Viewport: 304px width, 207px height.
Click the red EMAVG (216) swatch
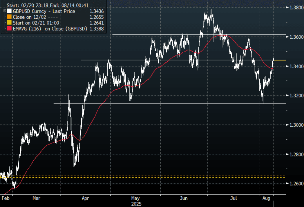click(9, 28)
